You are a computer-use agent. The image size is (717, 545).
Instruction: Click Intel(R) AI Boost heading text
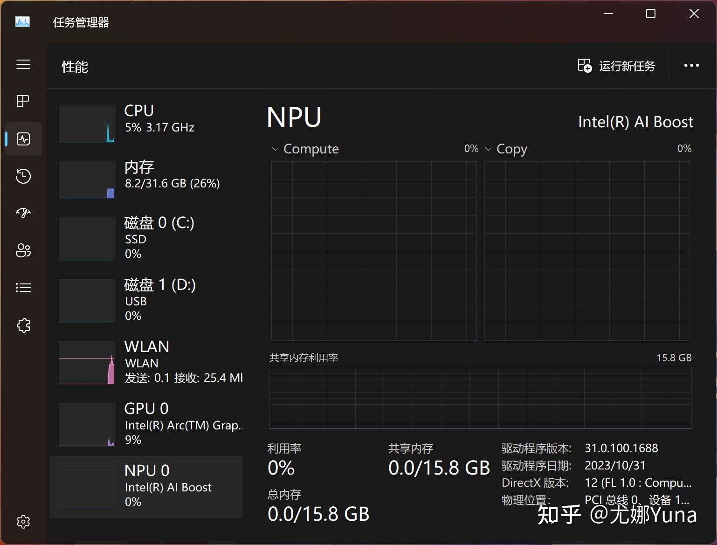635,122
